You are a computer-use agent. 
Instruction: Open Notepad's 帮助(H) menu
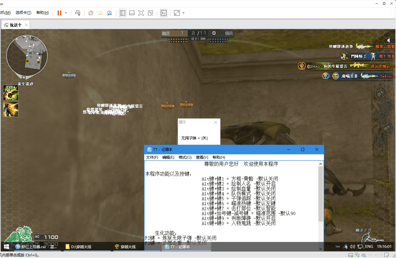[x=219, y=157]
